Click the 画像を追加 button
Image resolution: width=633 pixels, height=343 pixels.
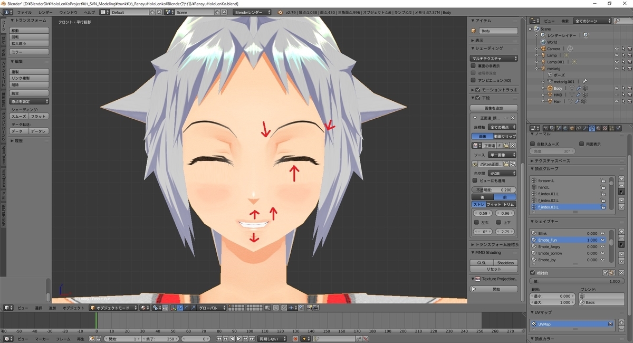point(494,108)
